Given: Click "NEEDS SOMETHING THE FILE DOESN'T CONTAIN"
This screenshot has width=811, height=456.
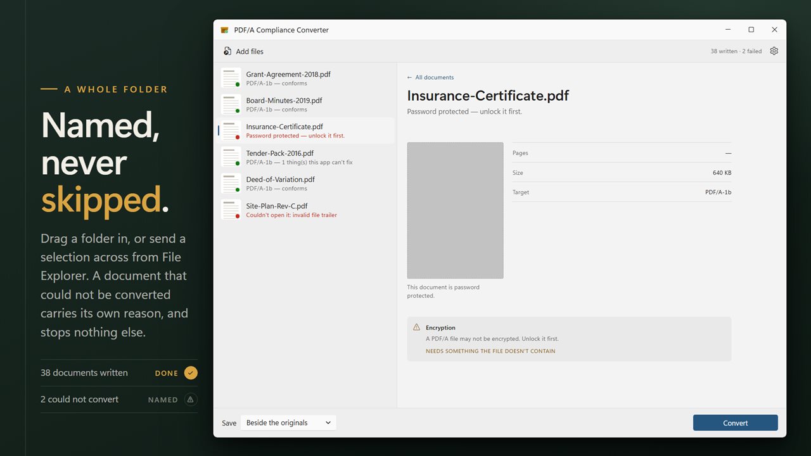Looking at the screenshot, I should (x=490, y=351).
